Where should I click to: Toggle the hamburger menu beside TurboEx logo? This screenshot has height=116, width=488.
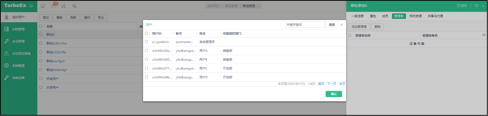click(x=31, y=6)
